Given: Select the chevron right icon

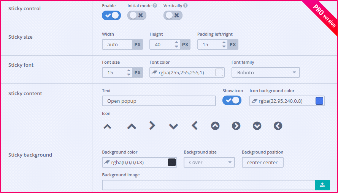Looking at the screenshot, I should [152, 126].
